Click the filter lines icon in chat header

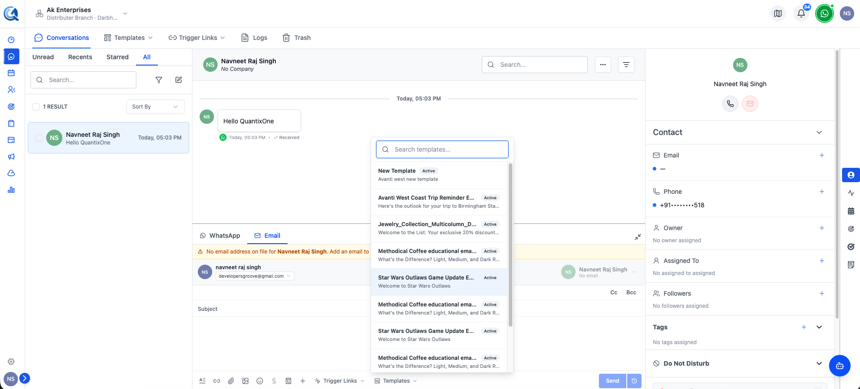pyautogui.click(x=626, y=65)
